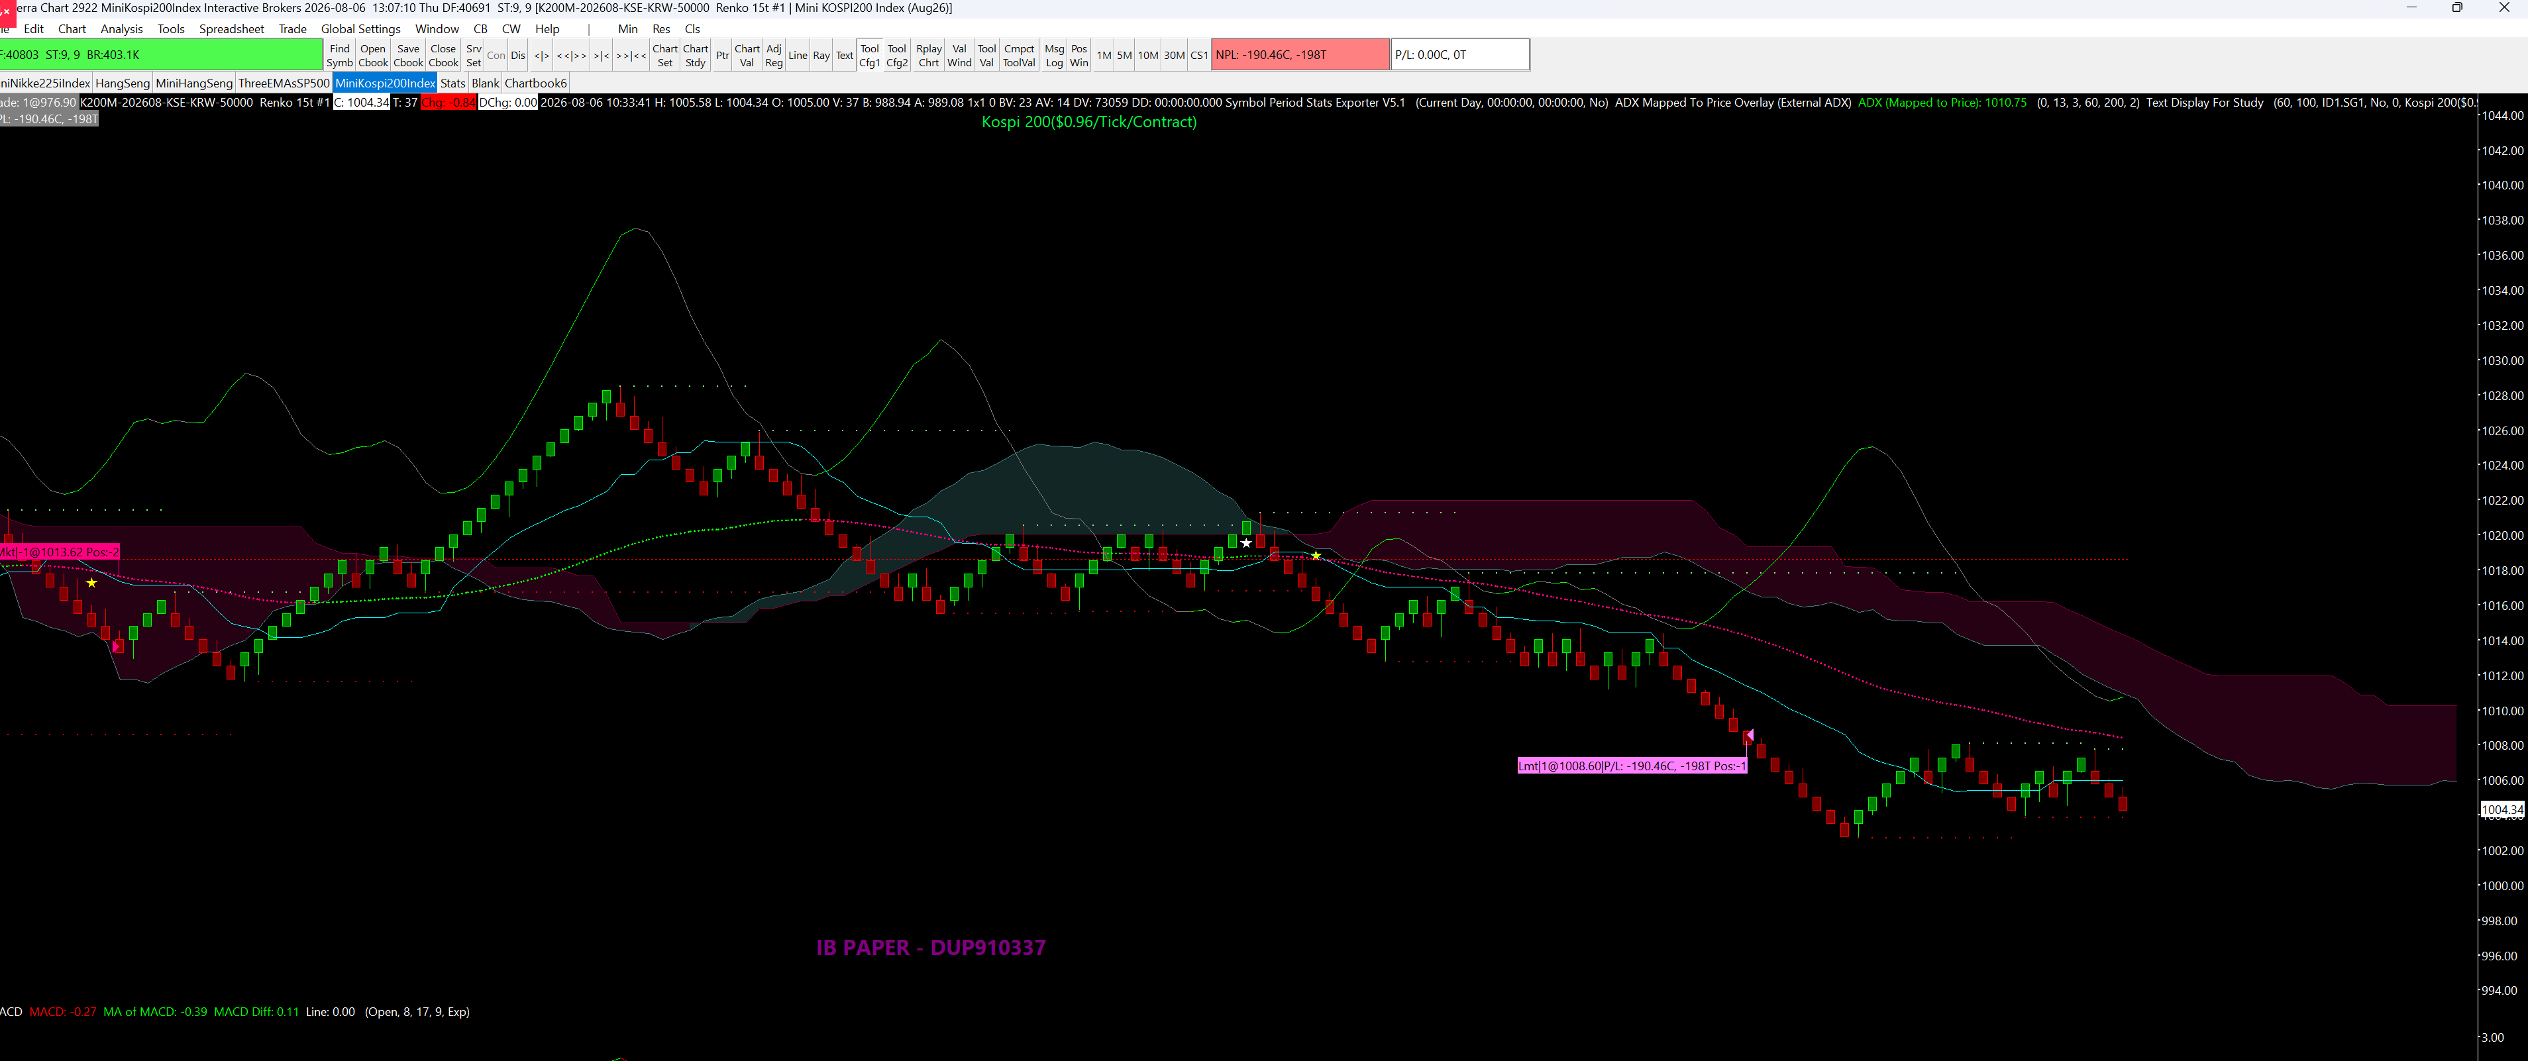Image resolution: width=2528 pixels, height=1061 pixels.
Task: Click the <<|>> bar spacing button
Action: click(571, 55)
